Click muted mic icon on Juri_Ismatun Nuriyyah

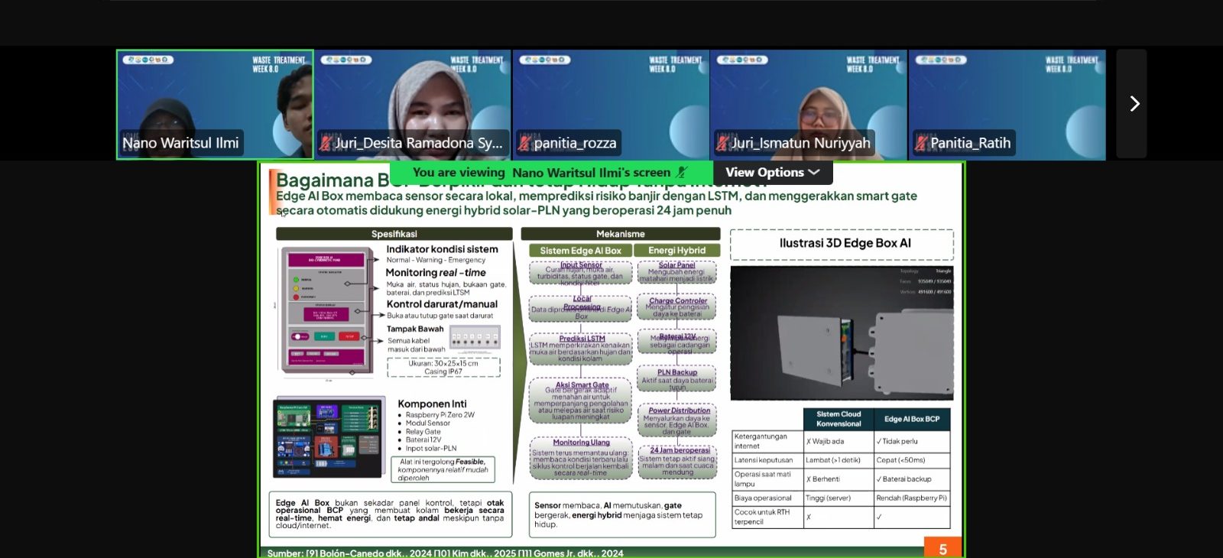tap(722, 143)
